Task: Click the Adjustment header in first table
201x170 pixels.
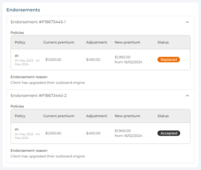Action: 97,42
